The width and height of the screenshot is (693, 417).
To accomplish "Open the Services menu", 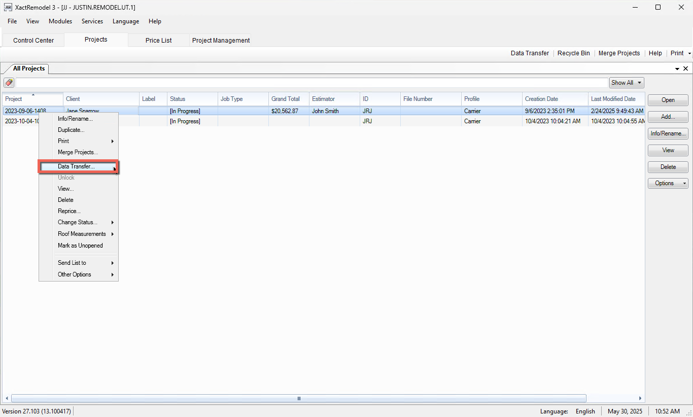I will click(x=92, y=21).
